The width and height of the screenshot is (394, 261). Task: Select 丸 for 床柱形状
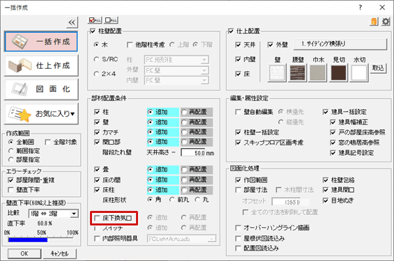[197, 200]
